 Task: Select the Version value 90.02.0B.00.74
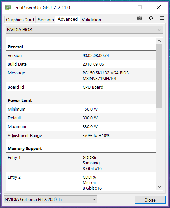tap(96, 55)
